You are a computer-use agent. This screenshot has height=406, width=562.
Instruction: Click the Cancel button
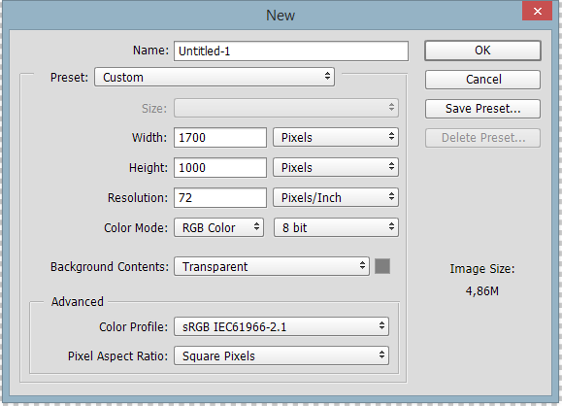pos(482,80)
